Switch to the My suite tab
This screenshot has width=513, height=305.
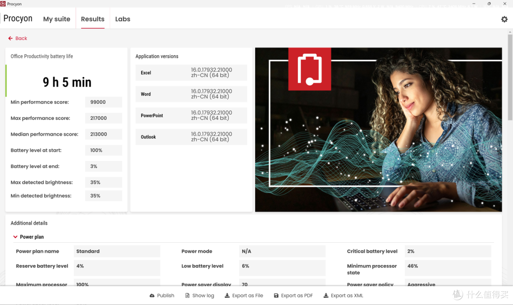click(x=57, y=19)
